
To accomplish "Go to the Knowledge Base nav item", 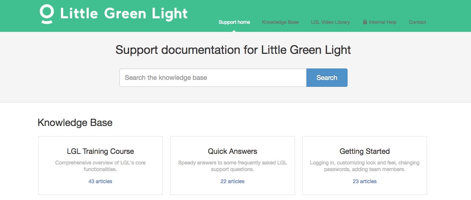I will tap(280, 22).
